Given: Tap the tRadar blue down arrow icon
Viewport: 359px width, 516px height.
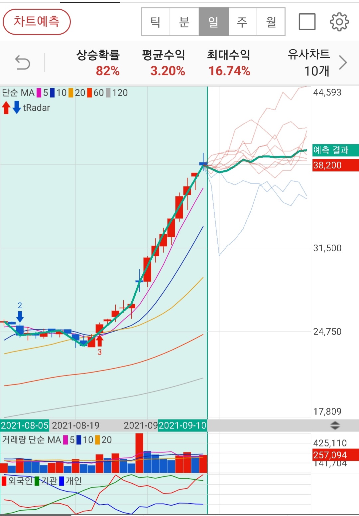Looking at the screenshot, I should [17, 108].
